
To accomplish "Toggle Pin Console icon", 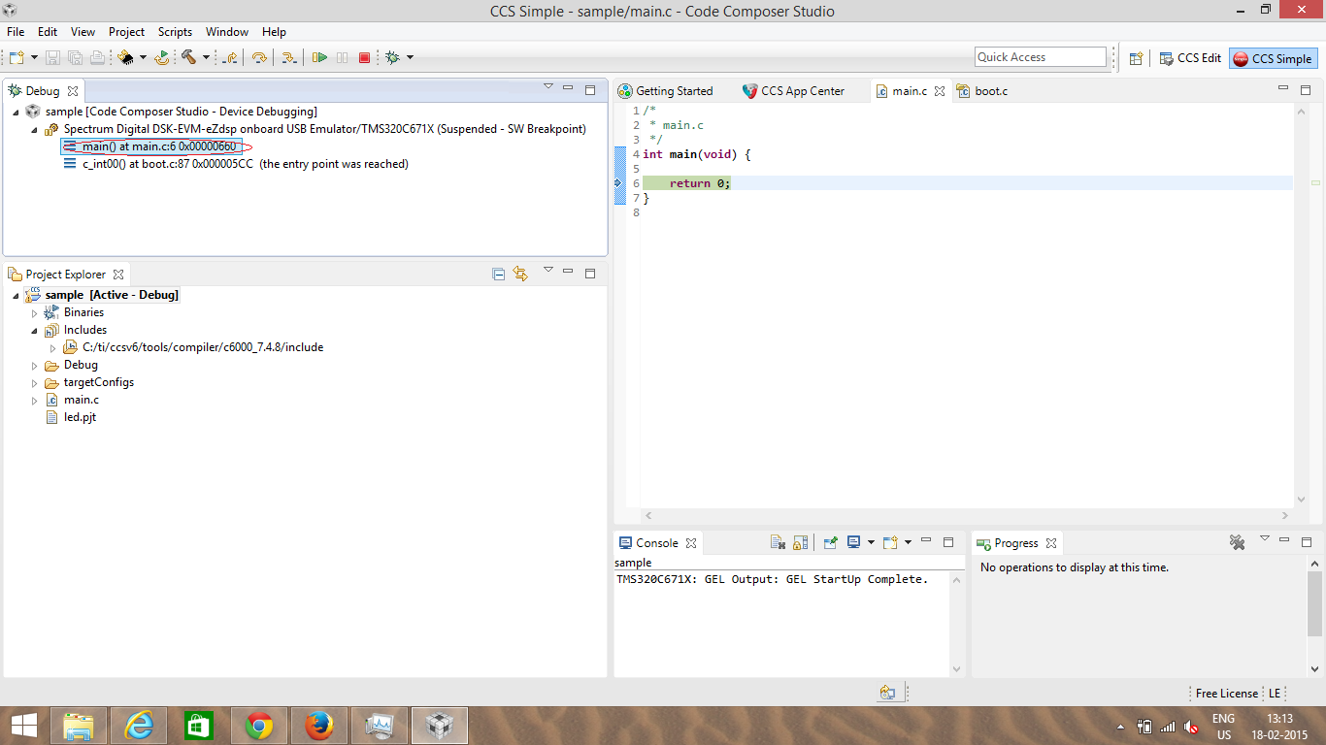I will pos(831,543).
